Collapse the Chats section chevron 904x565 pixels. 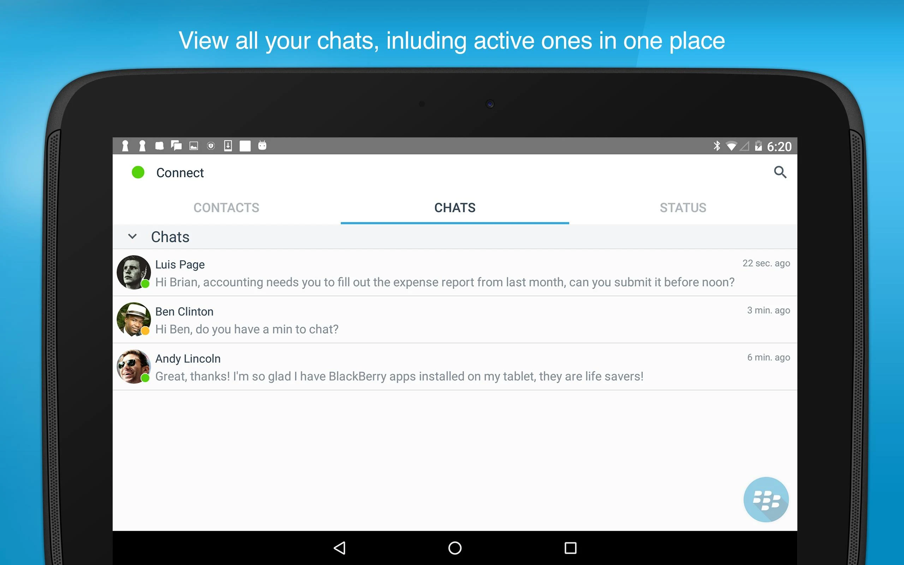(132, 237)
